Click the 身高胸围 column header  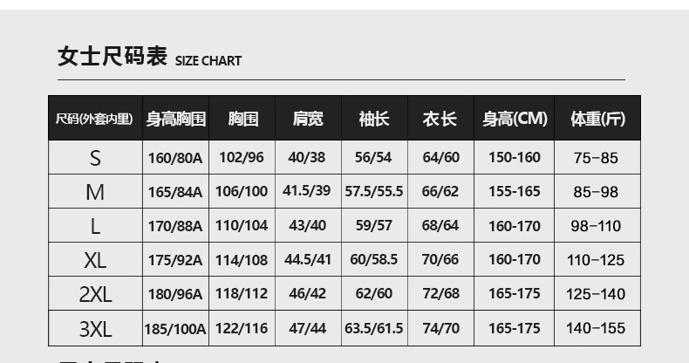(175, 119)
